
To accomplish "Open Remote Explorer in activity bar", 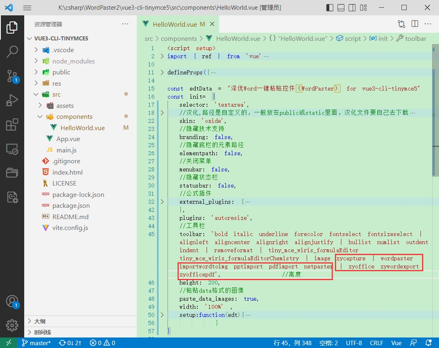I will (12, 149).
